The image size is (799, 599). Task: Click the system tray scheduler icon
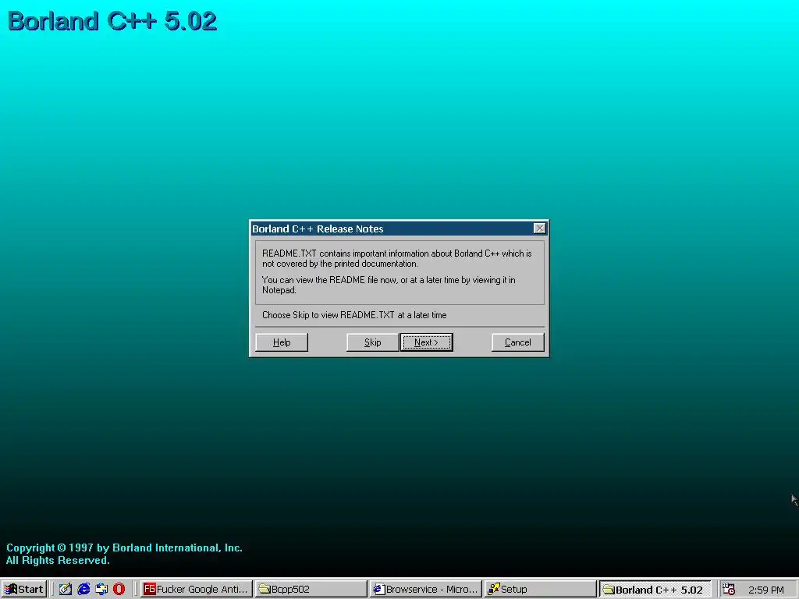coord(729,590)
